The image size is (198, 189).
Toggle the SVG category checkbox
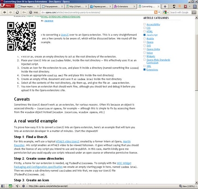point(144,45)
